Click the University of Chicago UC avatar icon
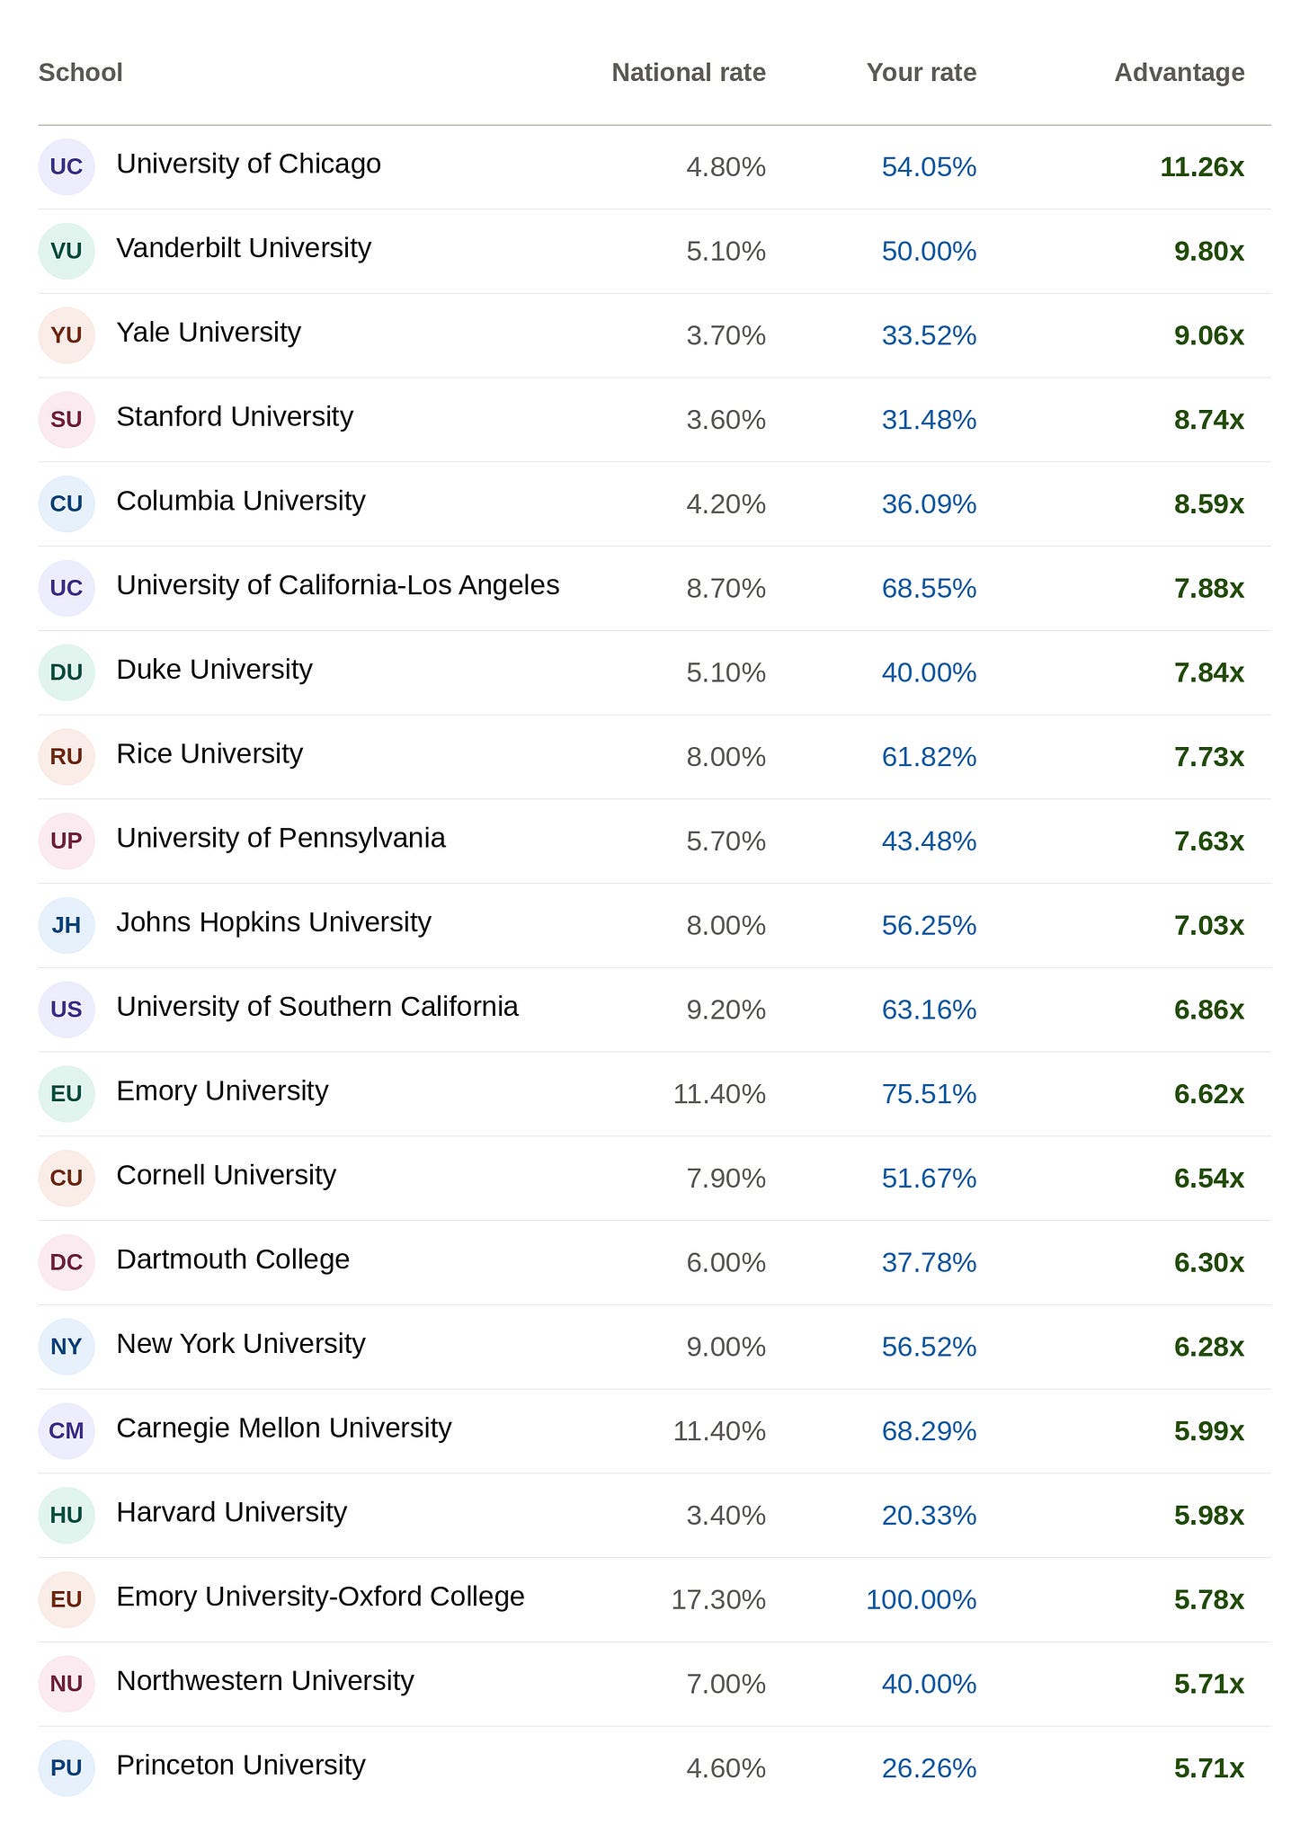Image resolution: width=1309 pixels, height=1842 pixels. (x=67, y=166)
